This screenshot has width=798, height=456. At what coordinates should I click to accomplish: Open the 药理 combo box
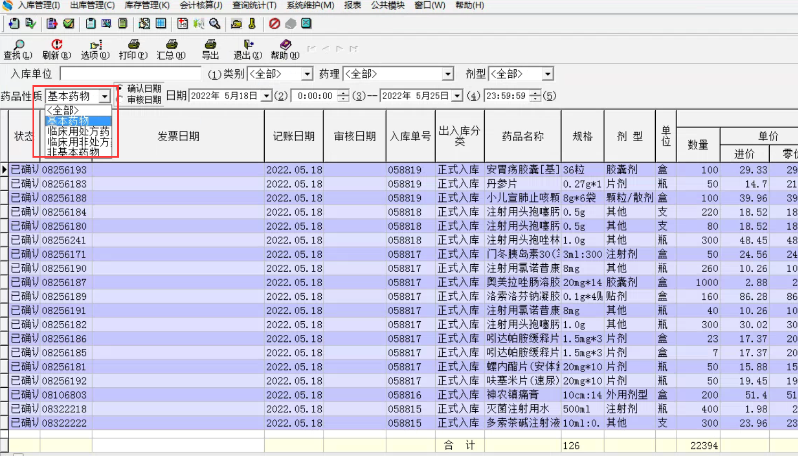point(447,74)
